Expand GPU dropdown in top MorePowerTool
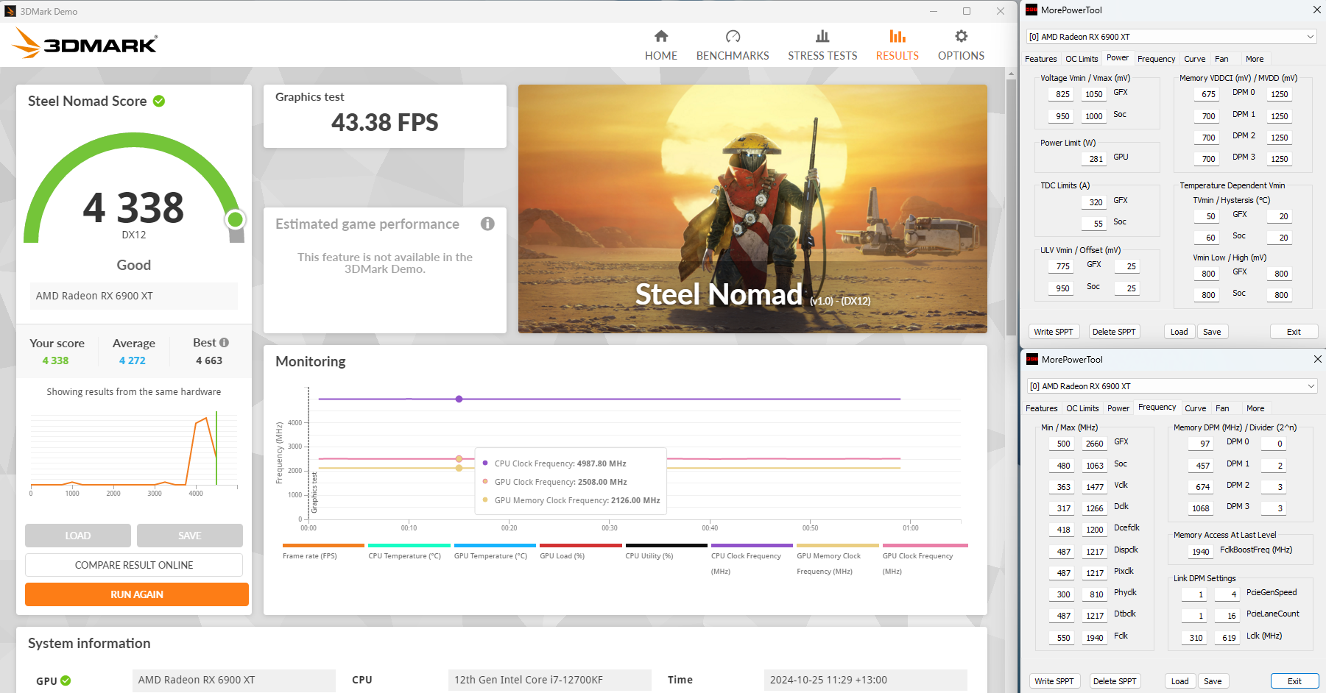 point(1311,37)
